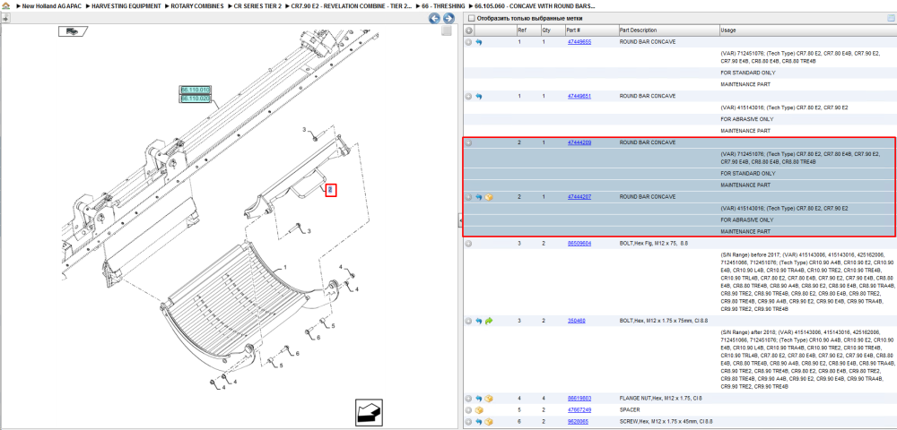Click the blue arrow icon for SCREW 9628965

click(479, 422)
